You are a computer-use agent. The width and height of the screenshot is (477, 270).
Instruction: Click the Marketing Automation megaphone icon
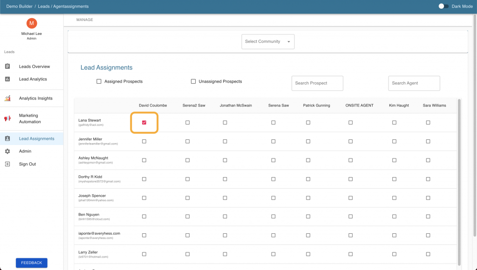click(x=7, y=119)
